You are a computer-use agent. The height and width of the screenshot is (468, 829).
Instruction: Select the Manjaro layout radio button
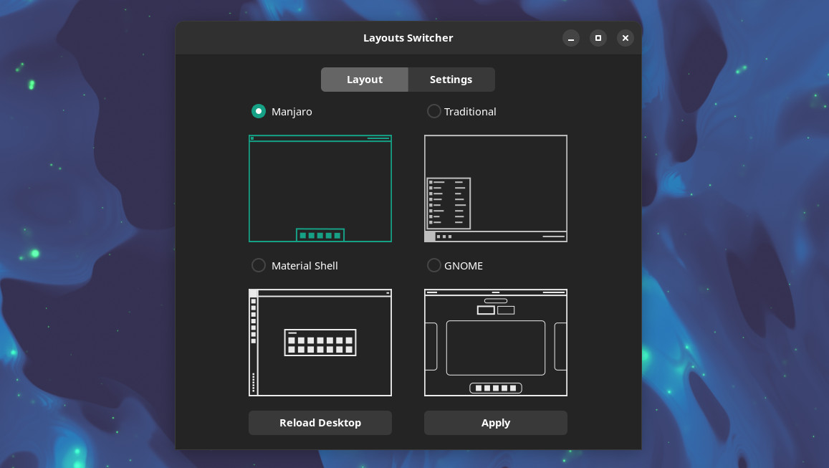click(259, 111)
